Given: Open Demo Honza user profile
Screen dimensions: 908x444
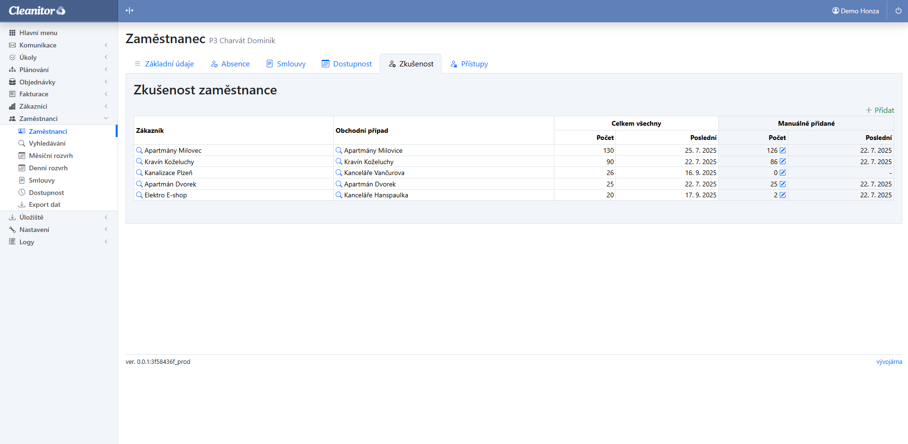Looking at the screenshot, I should (x=855, y=10).
